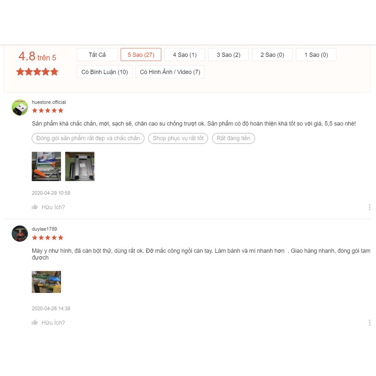
Task: Click the huestore.official username
Action: coord(49,102)
